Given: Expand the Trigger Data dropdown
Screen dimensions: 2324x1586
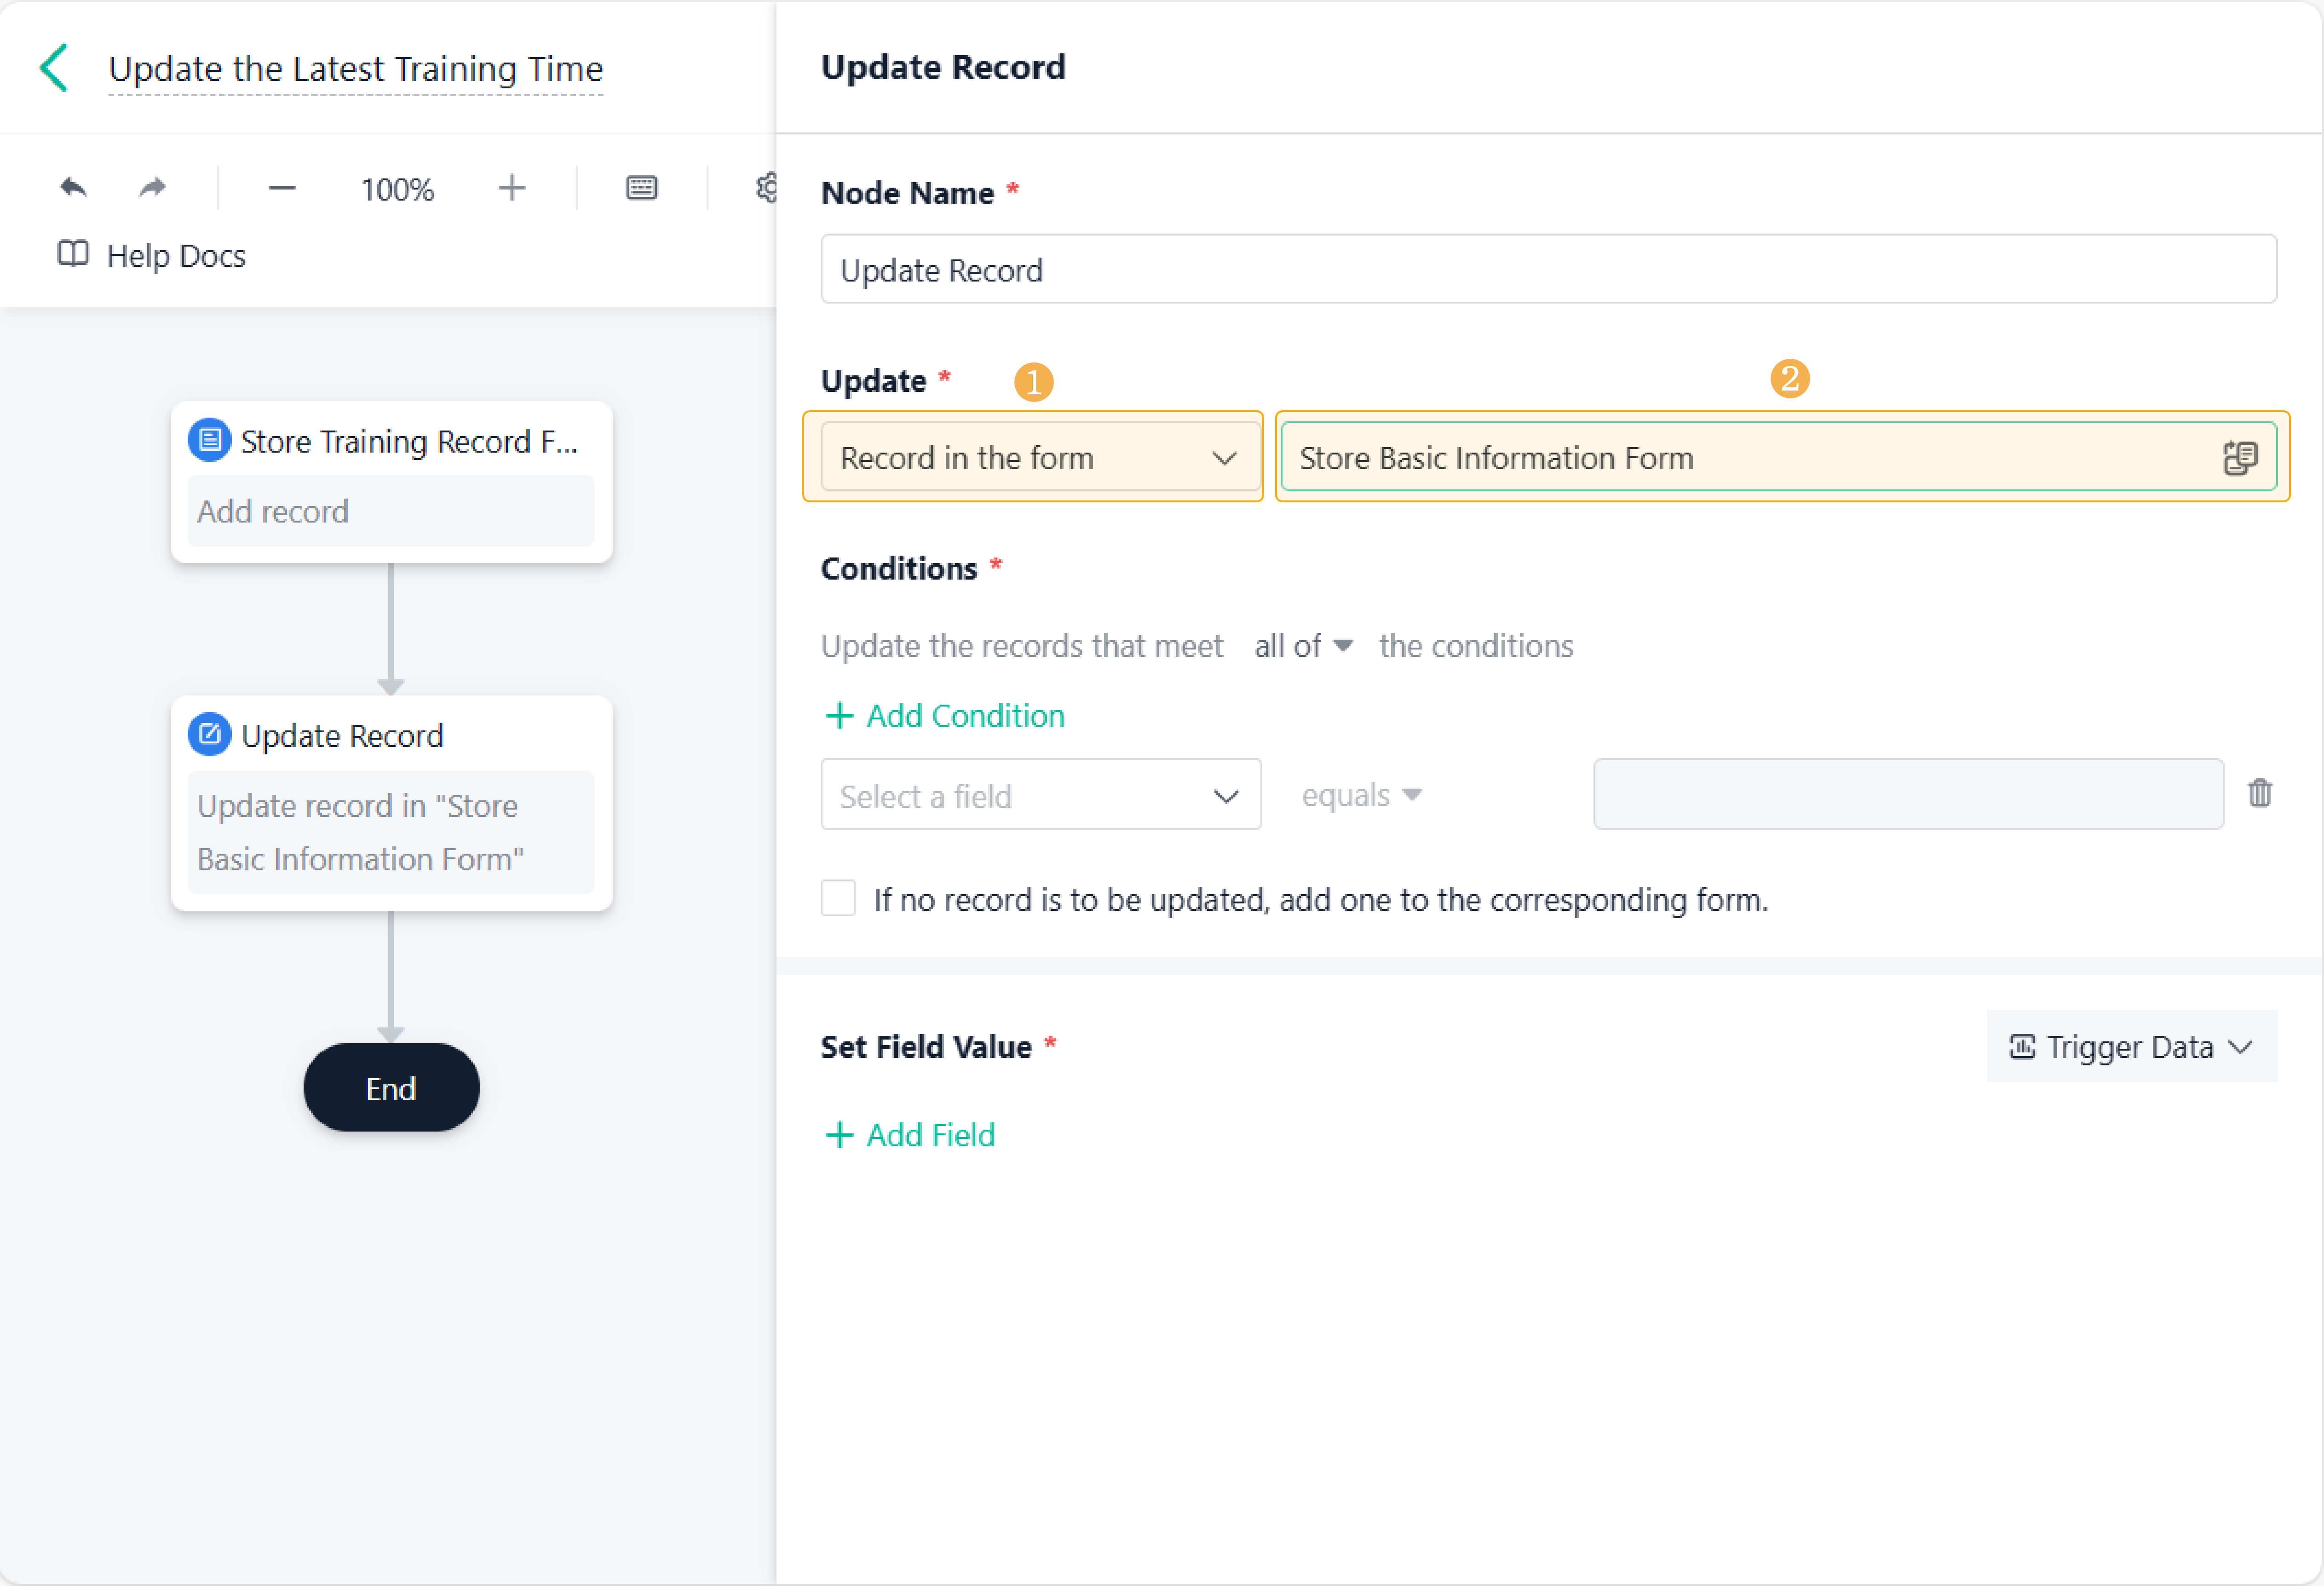Looking at the screenshot, I should coord(2131,1047).
